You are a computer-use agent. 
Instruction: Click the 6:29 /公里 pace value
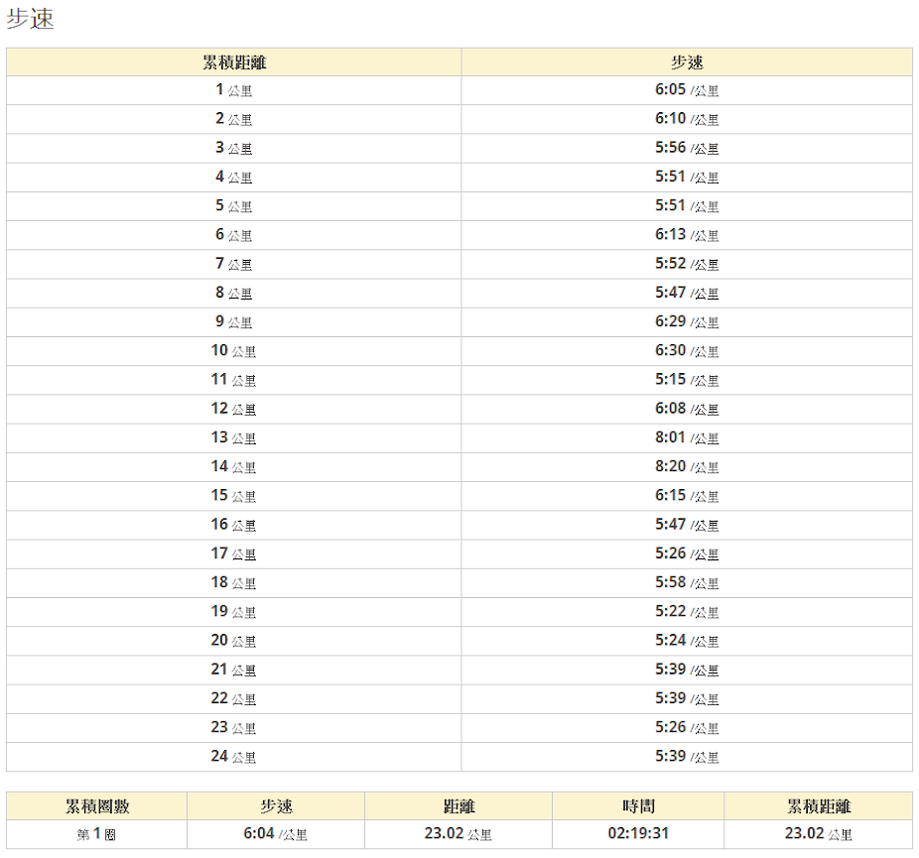(x=687, y=322)
